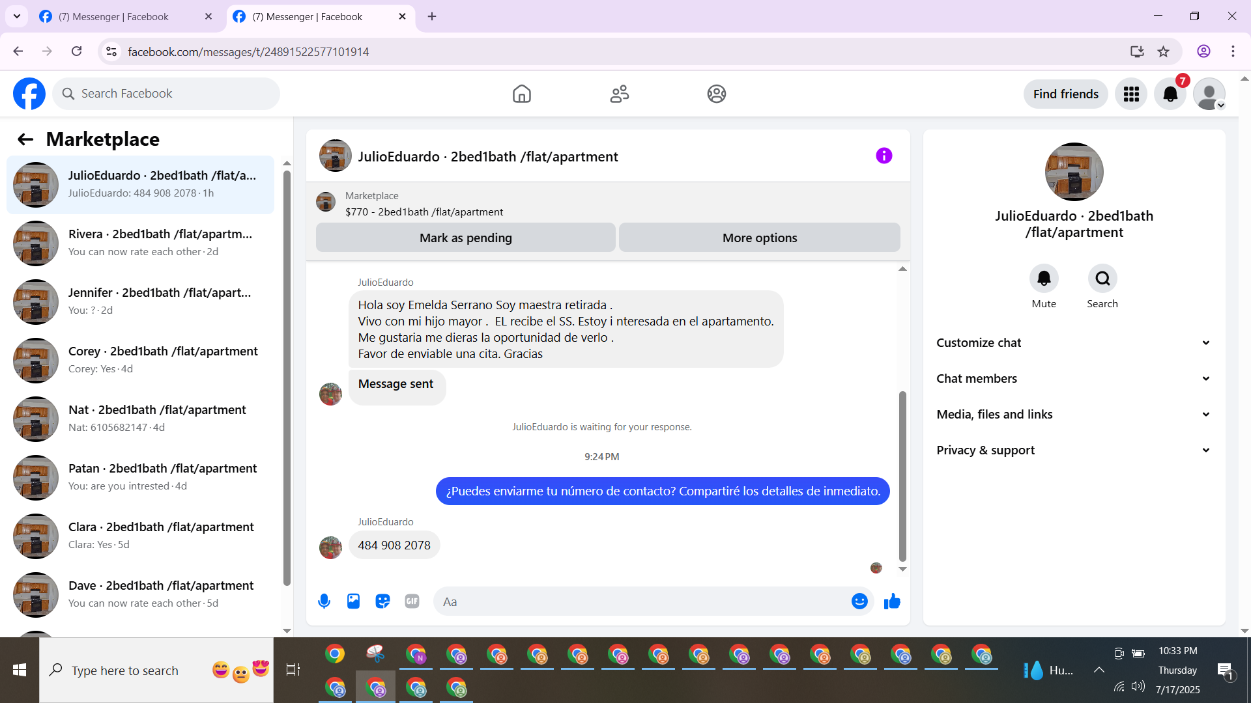
Task: Go to the Home feed icon
Action: pyautogui.click(x=522, y=94)
